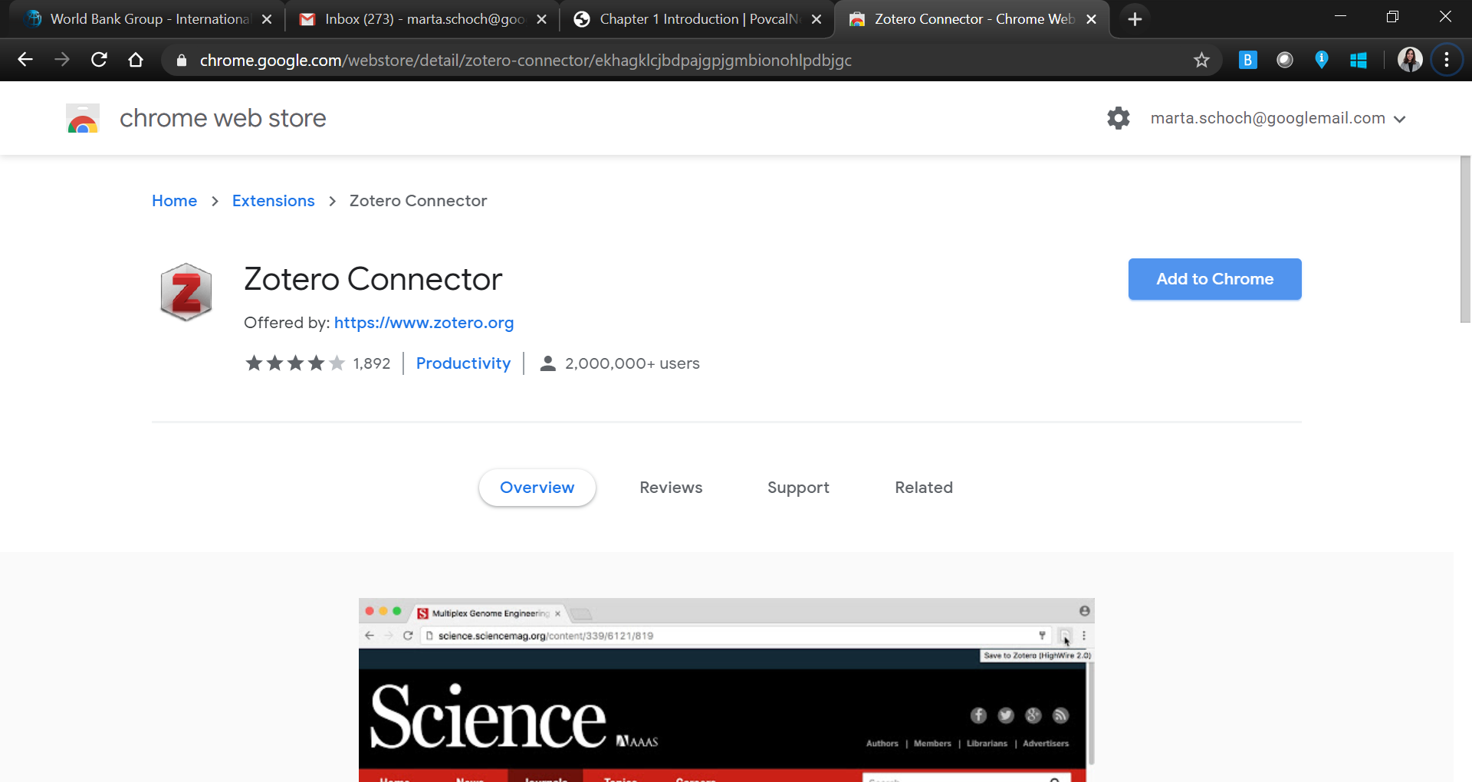Screen dimensions: 1472x782
Task: Click the Chrome Web Store logo
Action: point(83,118)
